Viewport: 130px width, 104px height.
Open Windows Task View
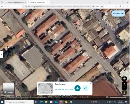coord(36,102)
